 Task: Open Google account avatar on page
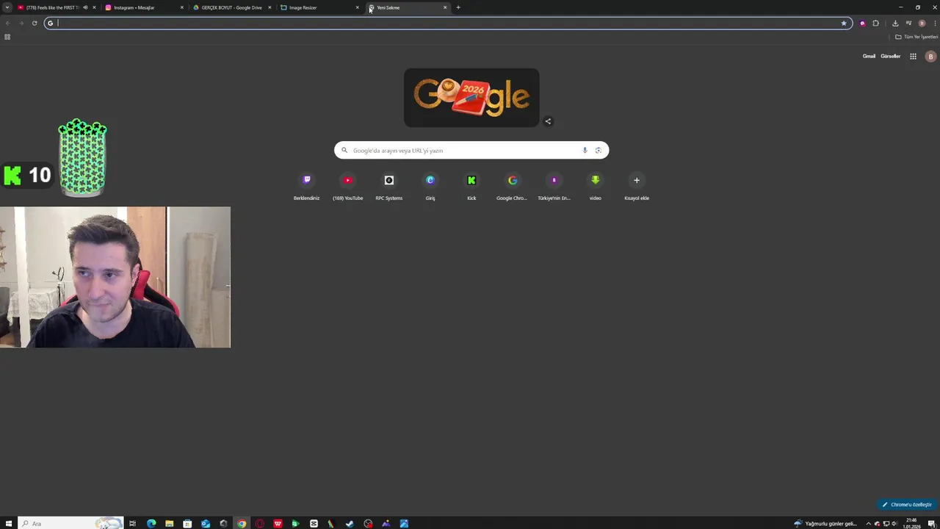pos(930,57)
